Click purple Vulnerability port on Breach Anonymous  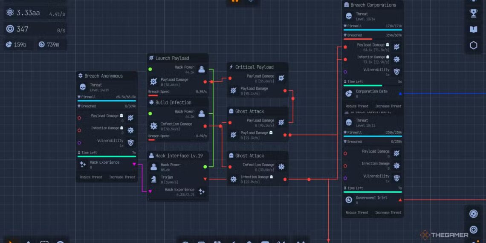coord(79,143)
